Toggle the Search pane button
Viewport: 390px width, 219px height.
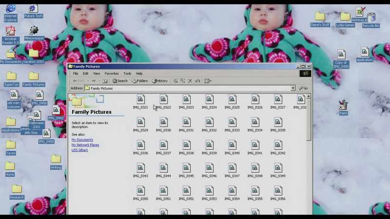click(120, 81)
